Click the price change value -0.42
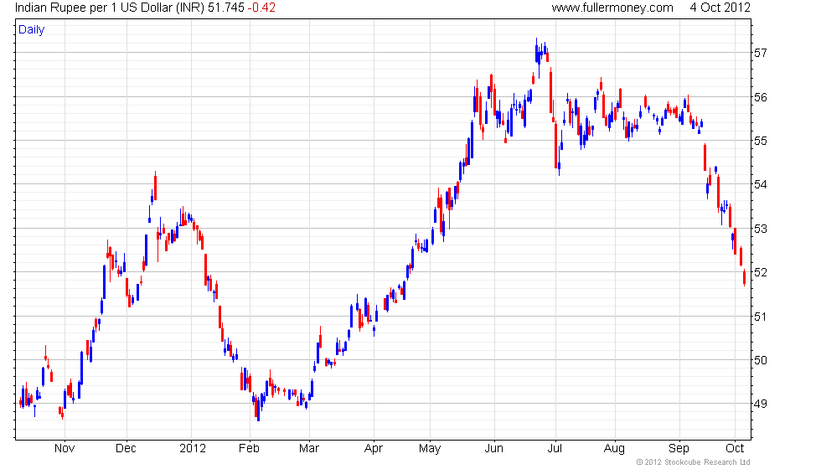Image resolution: width=821 pixels, height=469 pixels. click(261, 8)
